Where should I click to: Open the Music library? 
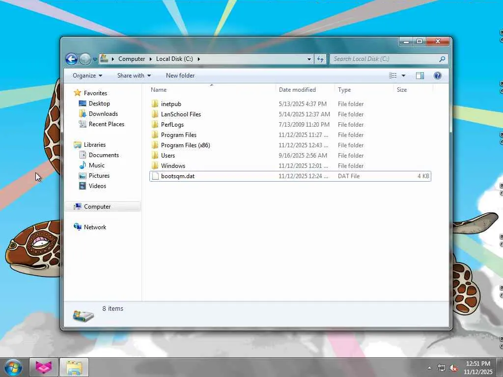coord(97,165)
